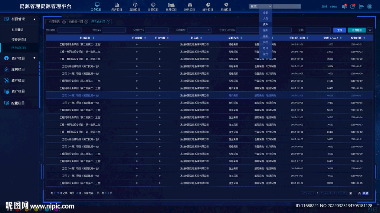
Task: Open 配置栏目 in the left sidebar
Action: 18,103
